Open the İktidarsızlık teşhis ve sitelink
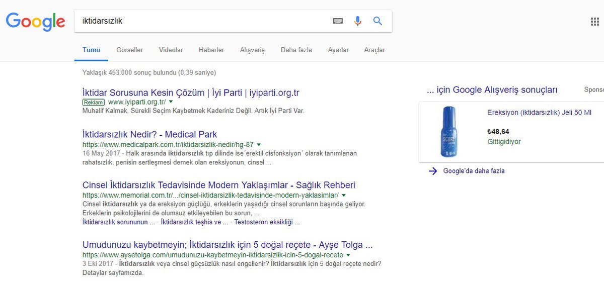Viewport: 604px width, 288px height. tap(195, 222)
